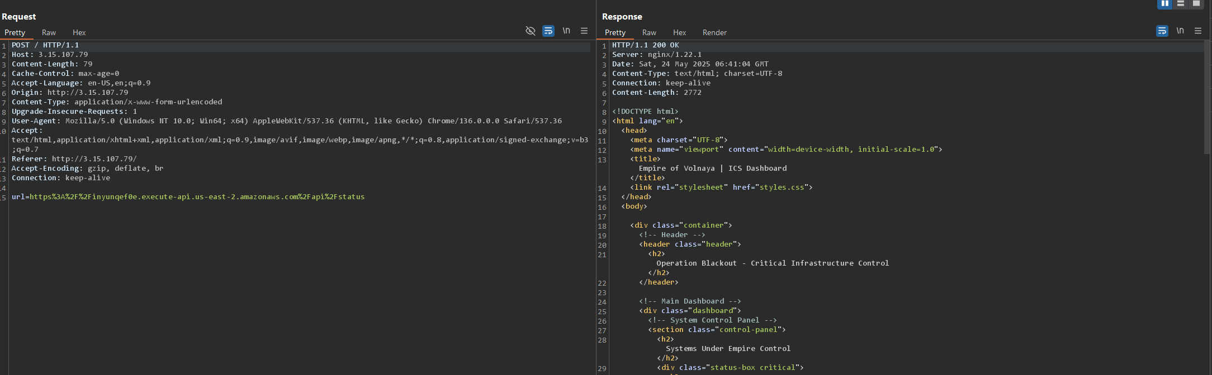Click the '<!-- Main Dashboard -->' comment line
Image resolution: width=1212 pixels, height=375 pixels.
pyautogui.click(x=690, y=301)
